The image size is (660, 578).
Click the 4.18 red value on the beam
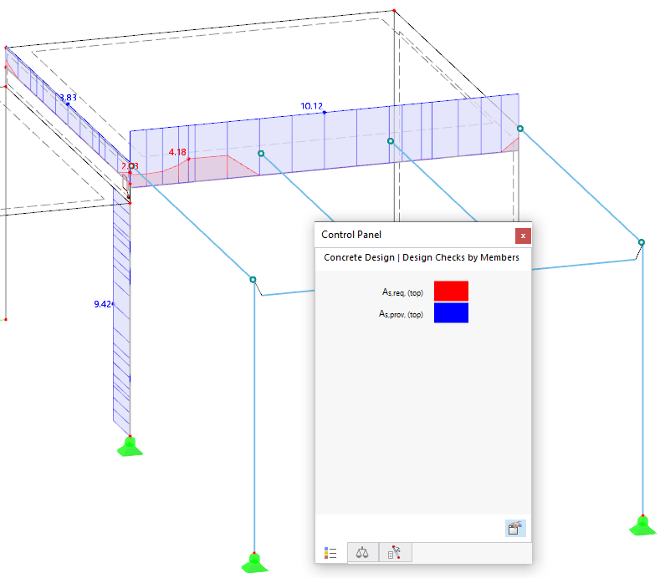point(177,152)
